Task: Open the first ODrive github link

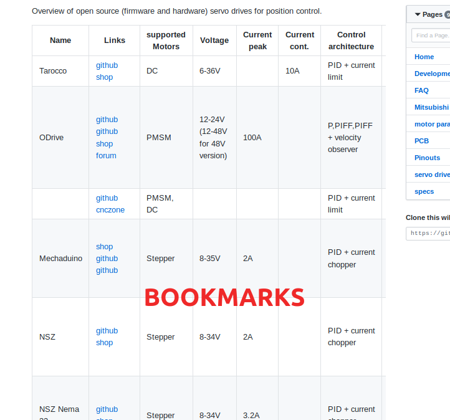Action: [107, 120]
